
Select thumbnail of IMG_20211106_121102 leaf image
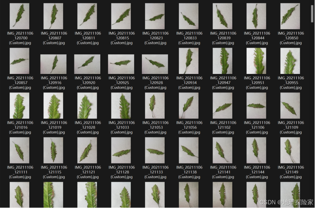(223, 106)
